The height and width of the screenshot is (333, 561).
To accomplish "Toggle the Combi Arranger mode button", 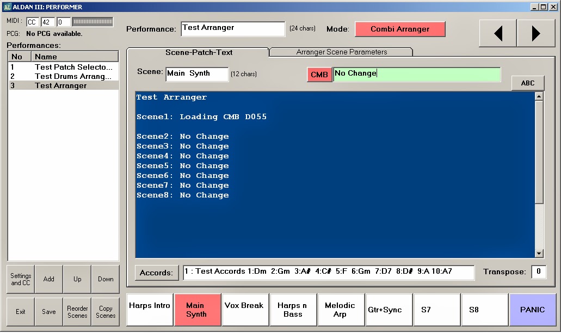I will click(400, 29).
